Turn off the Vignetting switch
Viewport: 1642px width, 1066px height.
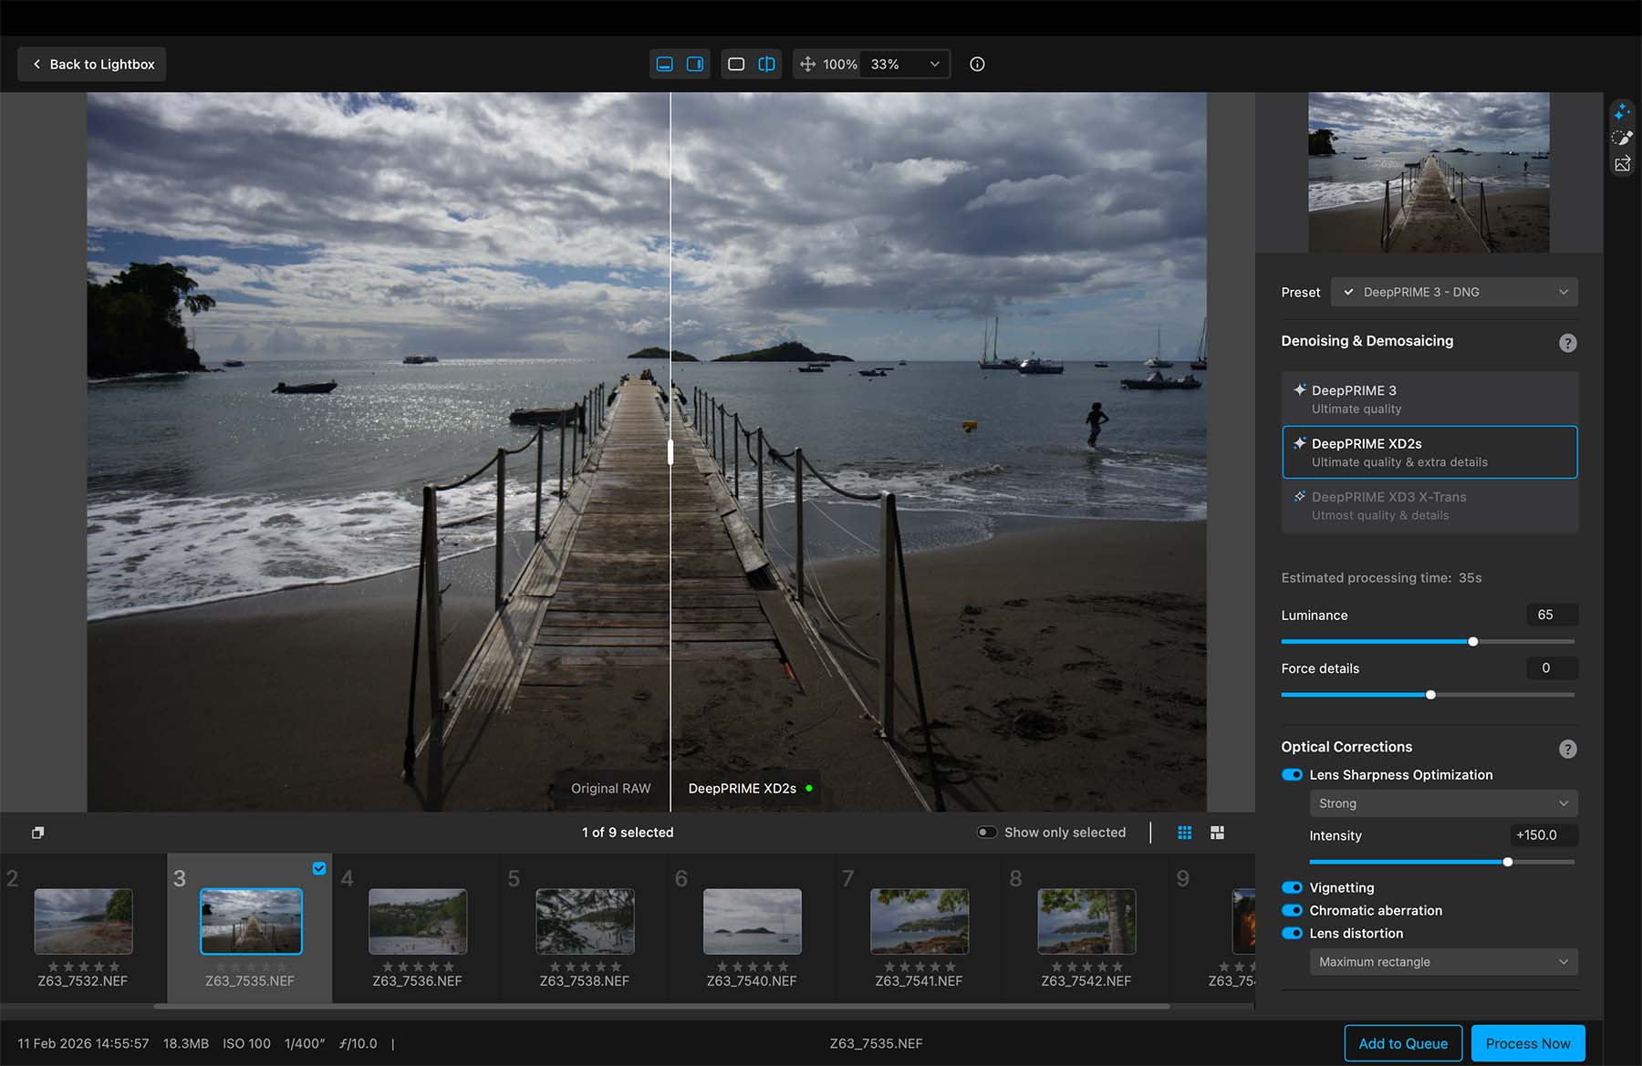[x=1292, y=887]
